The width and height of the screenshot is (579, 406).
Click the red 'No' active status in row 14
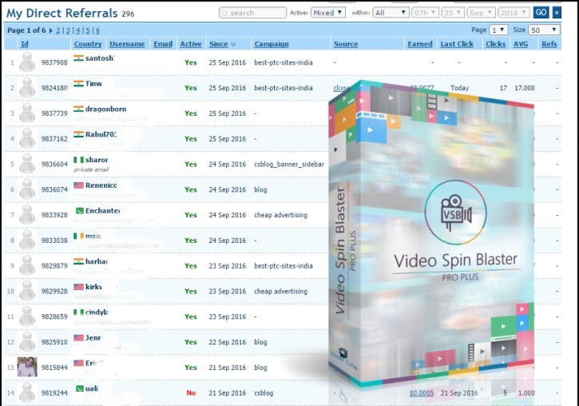pos(191,393)
